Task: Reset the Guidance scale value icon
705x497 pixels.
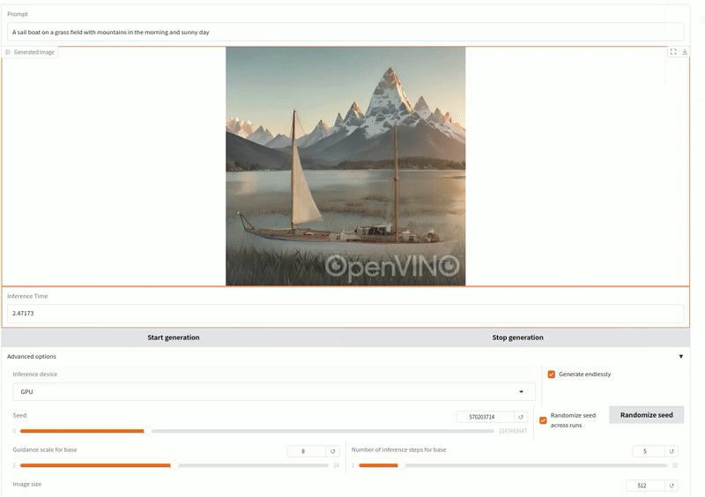Action: (333, 451)
